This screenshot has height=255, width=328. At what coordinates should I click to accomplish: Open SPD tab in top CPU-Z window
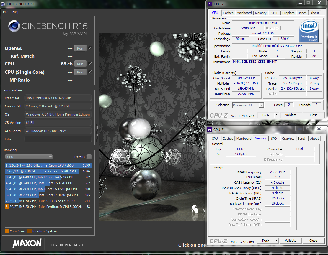click(274, 13)
